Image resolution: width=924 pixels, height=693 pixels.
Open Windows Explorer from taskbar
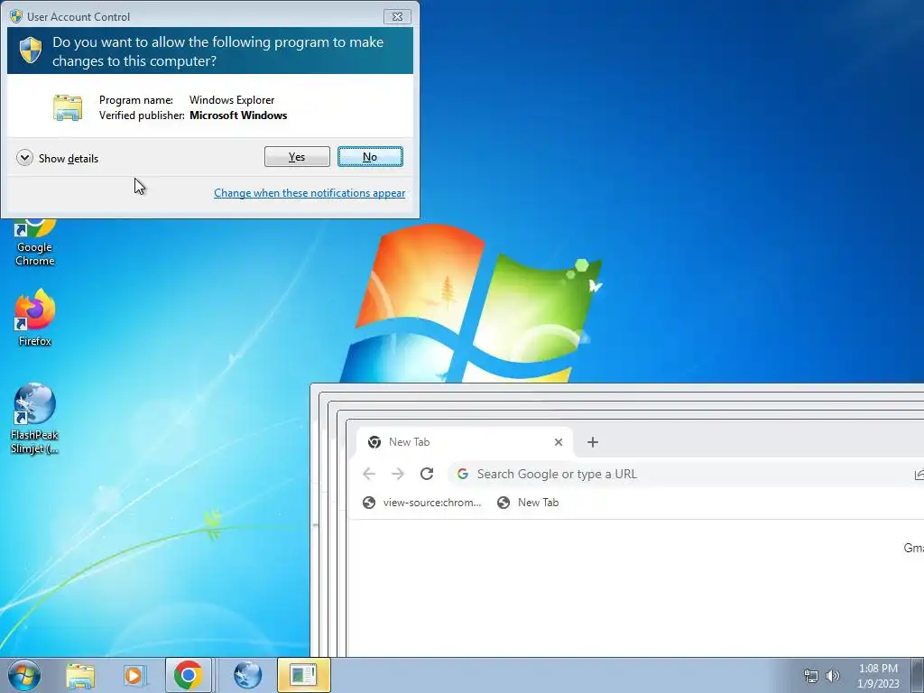pyautogui.click(x=80, y=675)
